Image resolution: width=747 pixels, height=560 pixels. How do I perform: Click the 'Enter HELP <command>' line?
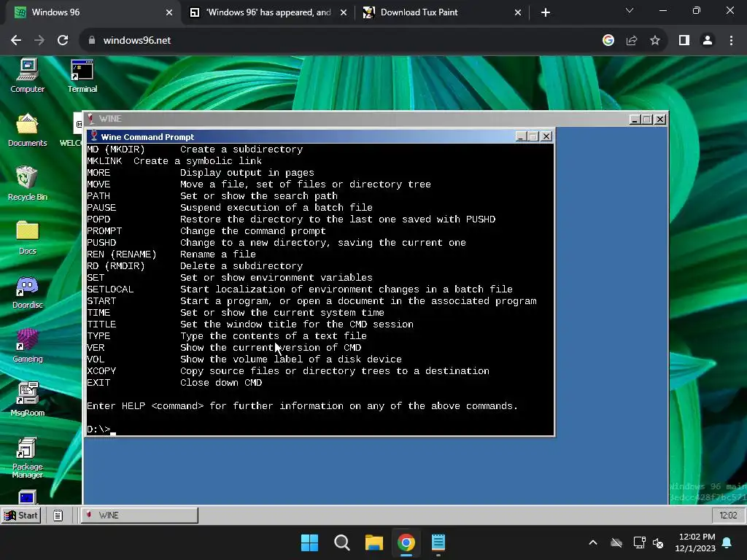point(302,405)
